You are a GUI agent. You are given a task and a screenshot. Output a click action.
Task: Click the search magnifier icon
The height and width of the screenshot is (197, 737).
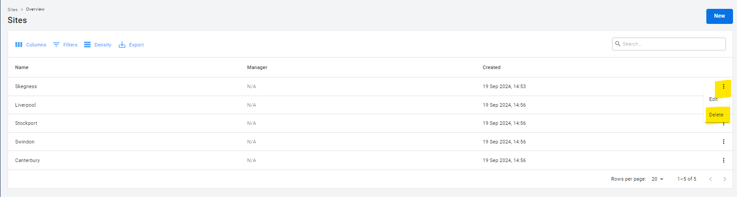(x=618, y=44)
